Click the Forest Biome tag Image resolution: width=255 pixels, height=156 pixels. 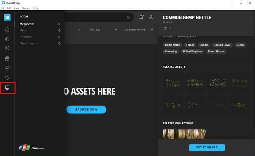coord(216,51)
